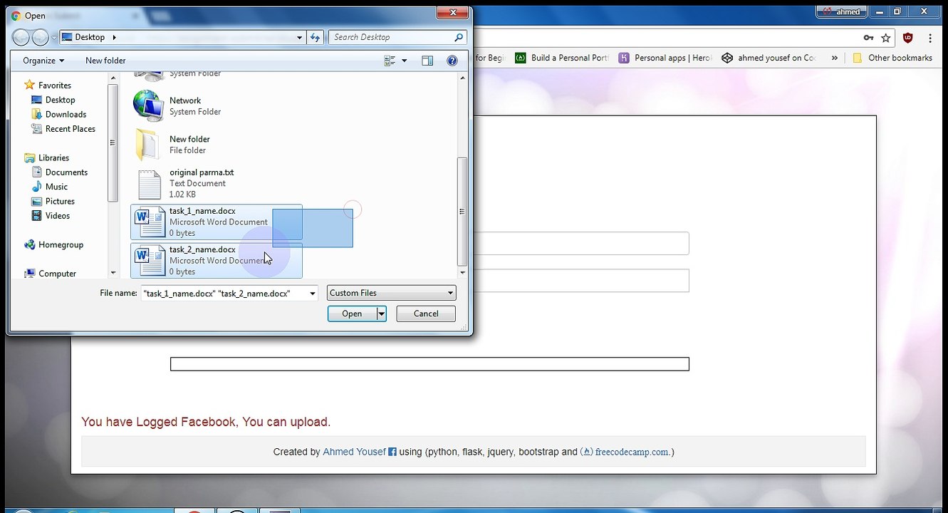Select task_1_name.docx Word icon
The height and width of the screenshot is (513, 948).
point(150,222)
